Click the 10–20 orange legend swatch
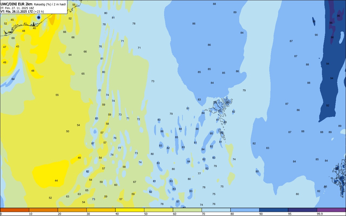The width and height of the screenshot is (346, 216). point(43,210)
